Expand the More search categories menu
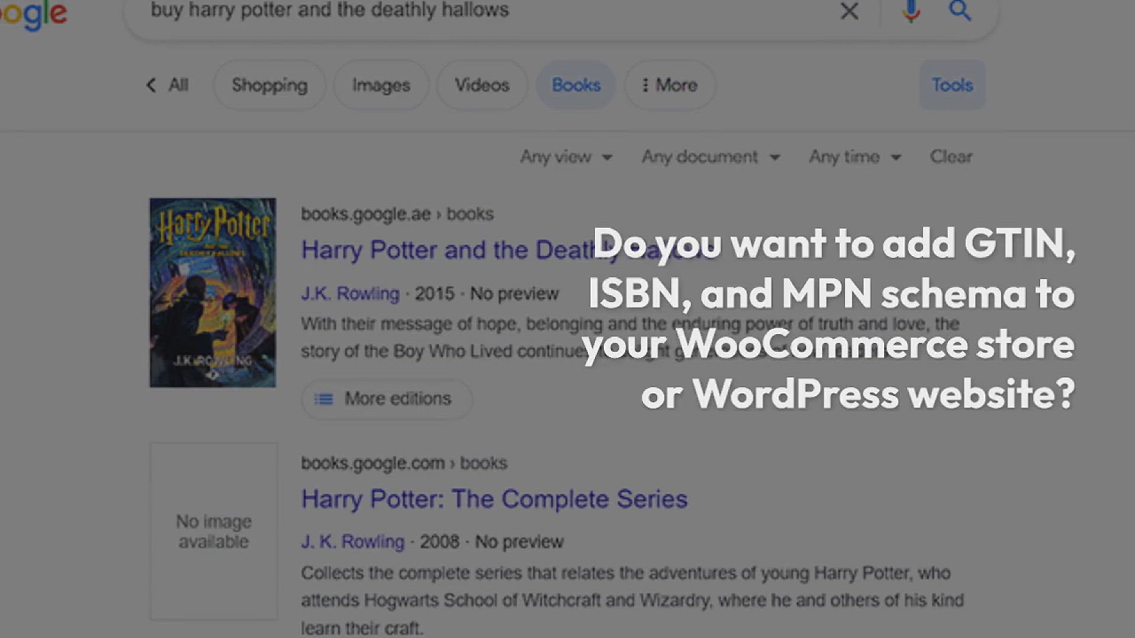This screenshot has width=1135, height=638. point(670,85)
